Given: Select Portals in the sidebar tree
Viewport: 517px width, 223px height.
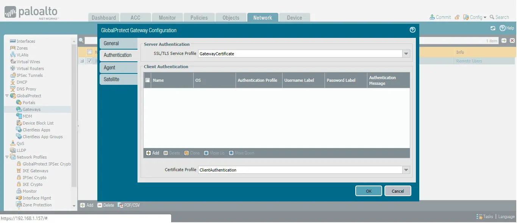Looking at the screenshot, I should 29,103.
